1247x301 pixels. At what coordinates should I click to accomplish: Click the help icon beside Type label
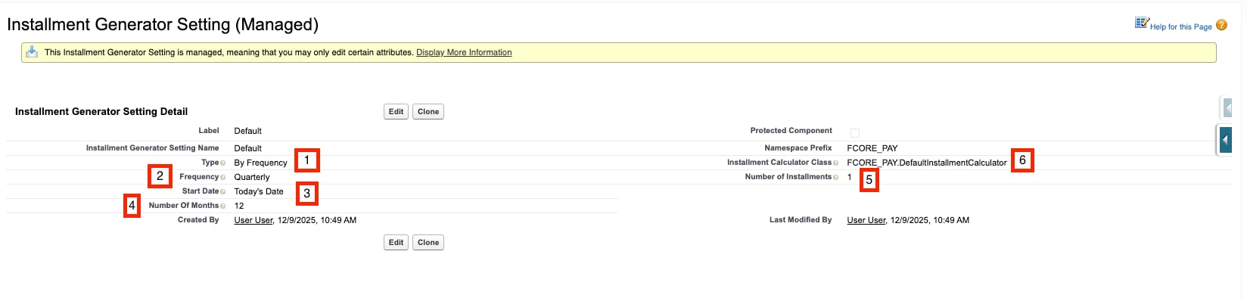click(x=222, y=163)
